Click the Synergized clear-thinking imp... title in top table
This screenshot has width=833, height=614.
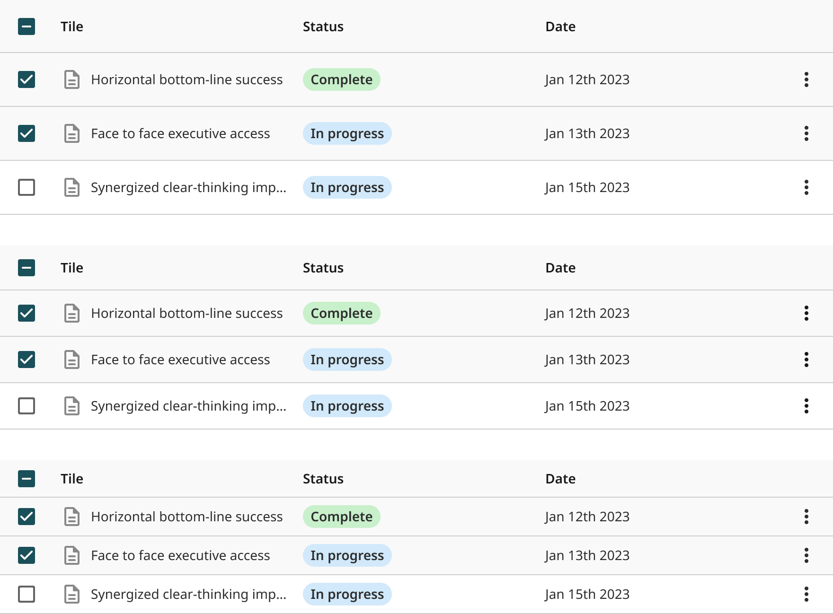click(188, 187)
